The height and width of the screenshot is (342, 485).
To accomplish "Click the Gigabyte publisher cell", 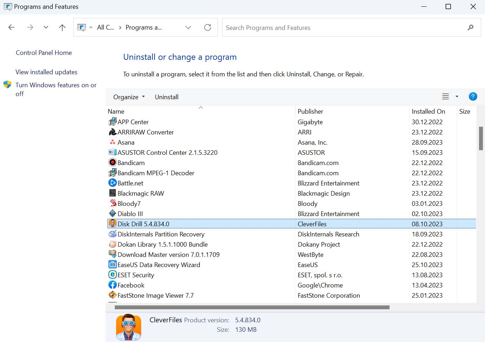I will (310, 122).
